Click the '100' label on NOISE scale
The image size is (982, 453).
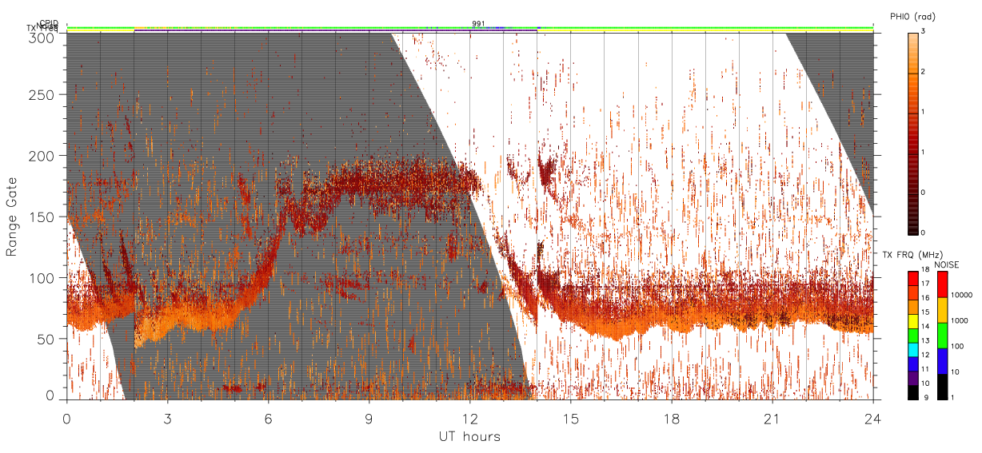[956, 346]
